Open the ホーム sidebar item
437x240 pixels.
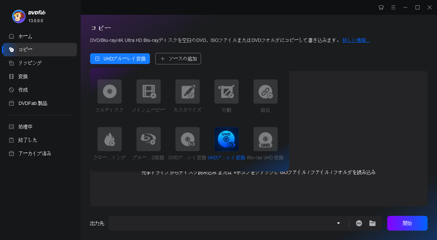(40, 36)
